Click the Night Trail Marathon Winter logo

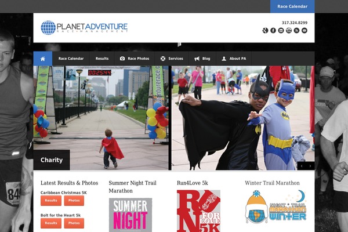pyautogui.click(x=276, y=206)
